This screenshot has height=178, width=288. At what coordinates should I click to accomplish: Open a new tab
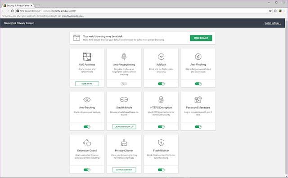[x=37, y=6]
